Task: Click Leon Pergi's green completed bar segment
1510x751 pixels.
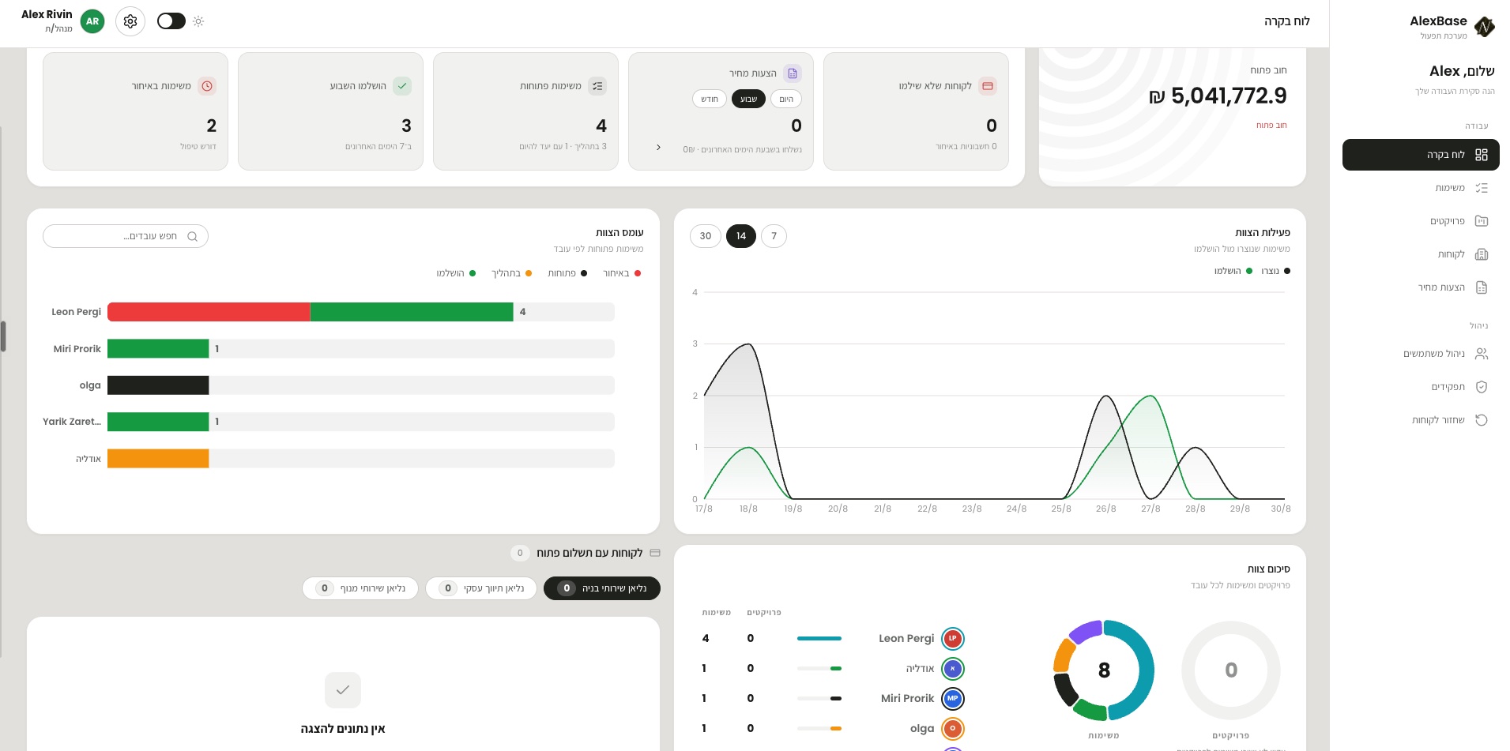Action: click(x=412, y=312)
